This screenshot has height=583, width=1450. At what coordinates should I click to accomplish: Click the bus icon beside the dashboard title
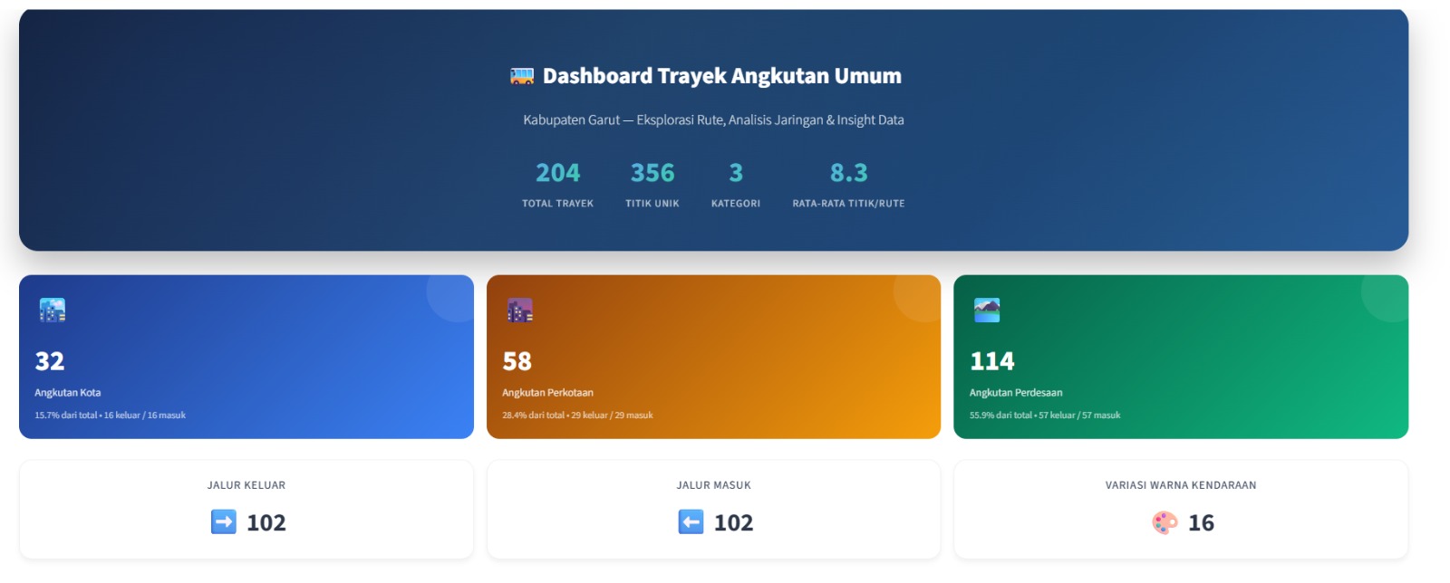click(522, 76)
